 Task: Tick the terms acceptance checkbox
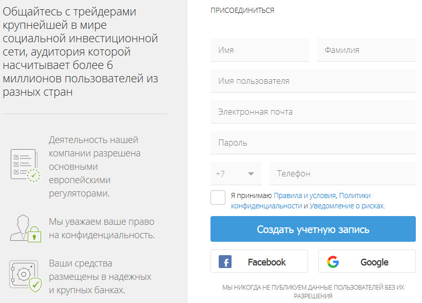(218, 198)
